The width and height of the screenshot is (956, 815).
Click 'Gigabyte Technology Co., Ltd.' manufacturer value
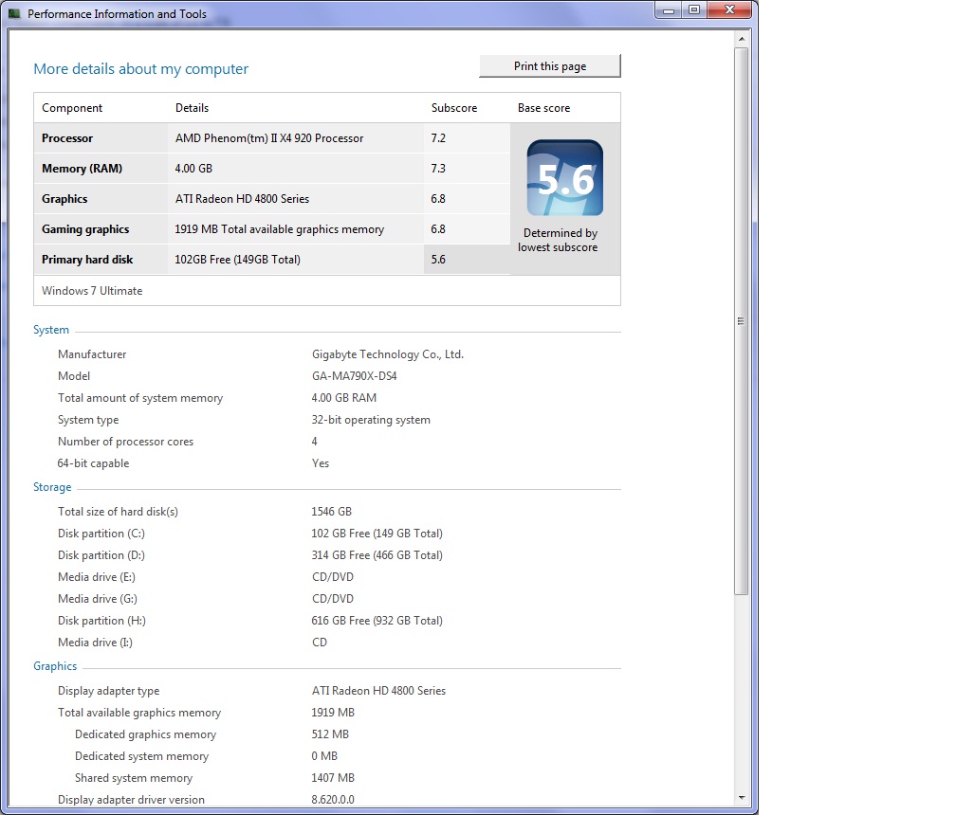coord(388,354)
